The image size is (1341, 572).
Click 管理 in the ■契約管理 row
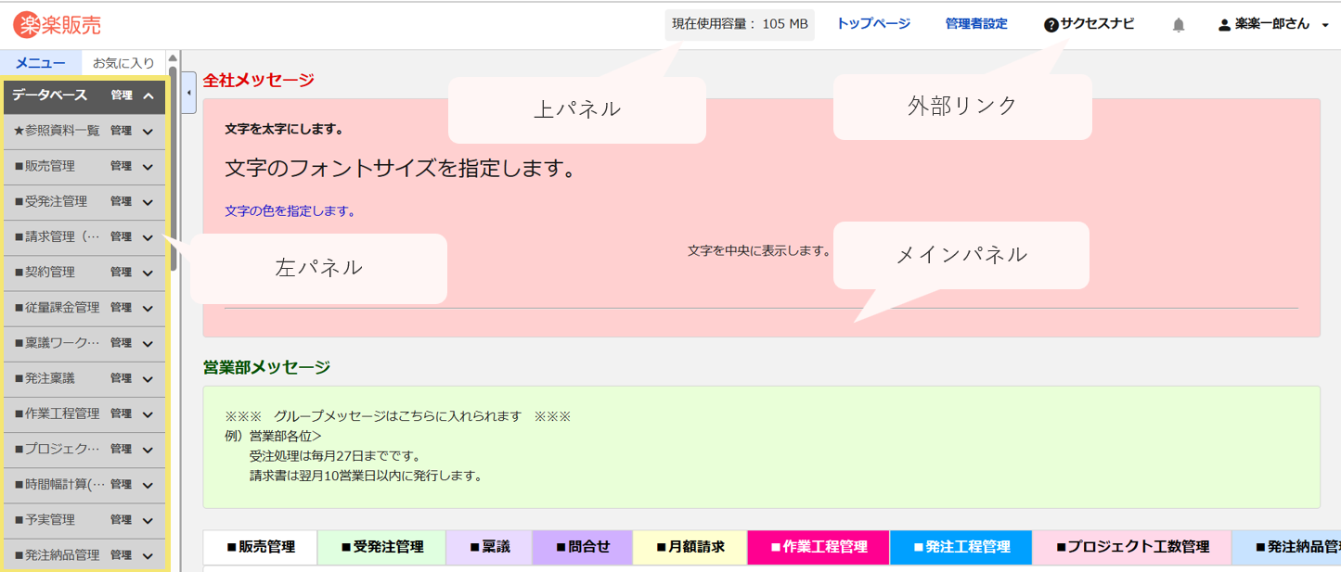click(x=122, y=272)
